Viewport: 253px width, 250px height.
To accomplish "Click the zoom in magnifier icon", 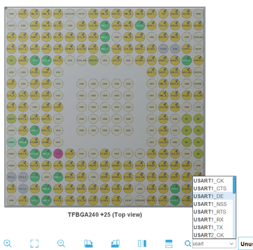I will click(x=8, y=244).
